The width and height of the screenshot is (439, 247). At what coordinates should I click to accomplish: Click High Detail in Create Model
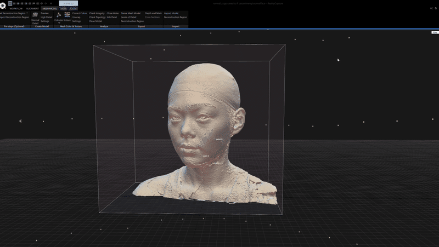pyautogui.click(x=46, y=17)
